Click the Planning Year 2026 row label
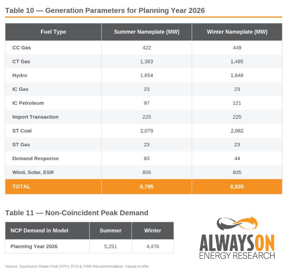This screenshot has height=272, width=290. point(34,247)
